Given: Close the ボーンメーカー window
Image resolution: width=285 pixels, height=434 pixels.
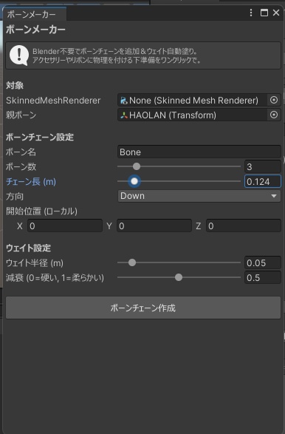Looking at the screenshot, I should tap(276, 13).
